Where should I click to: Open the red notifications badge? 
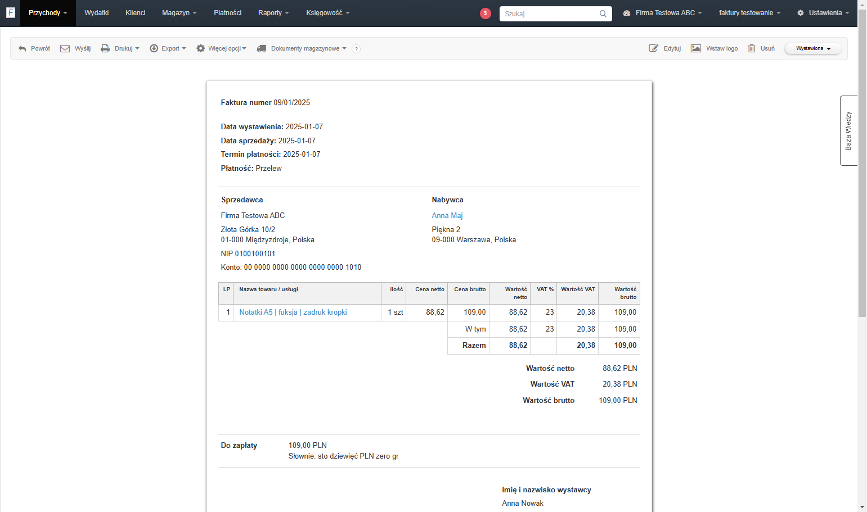pos(486,13)
